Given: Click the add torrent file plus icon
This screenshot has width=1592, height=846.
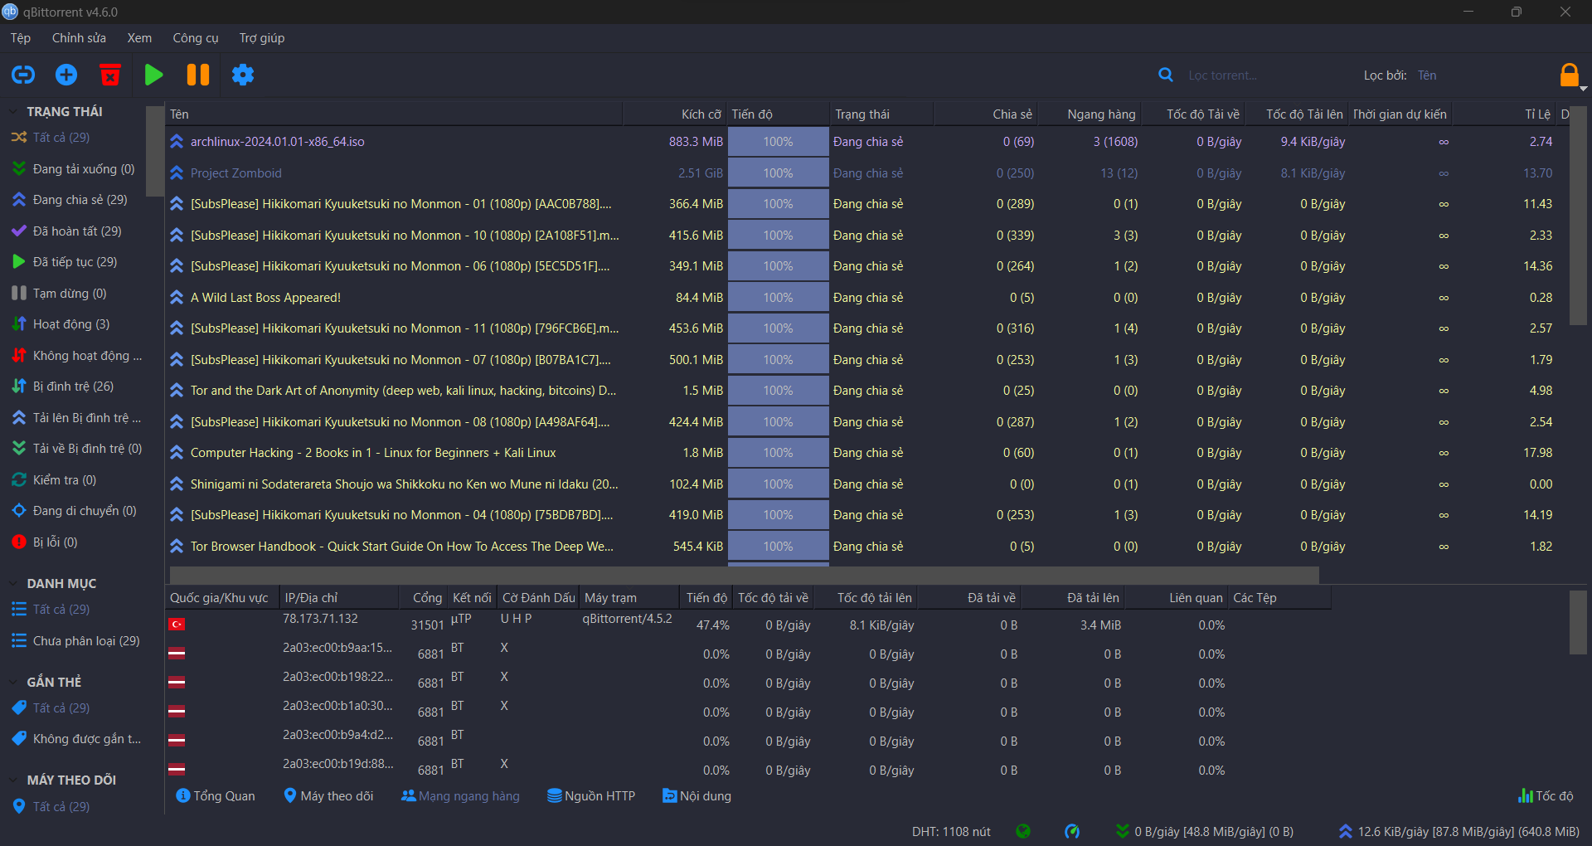Looking at the screenshot, I should [66, 75].
